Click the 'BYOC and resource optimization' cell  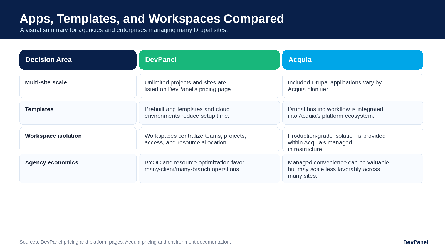(209, 169)
